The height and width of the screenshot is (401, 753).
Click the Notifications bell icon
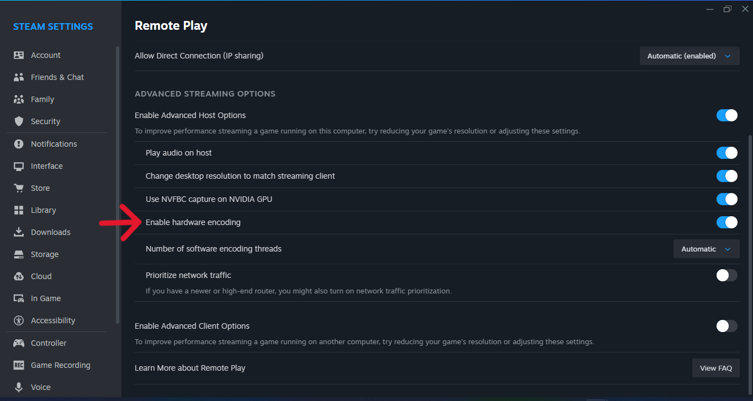pyautogui.click(x=19, y=143)
